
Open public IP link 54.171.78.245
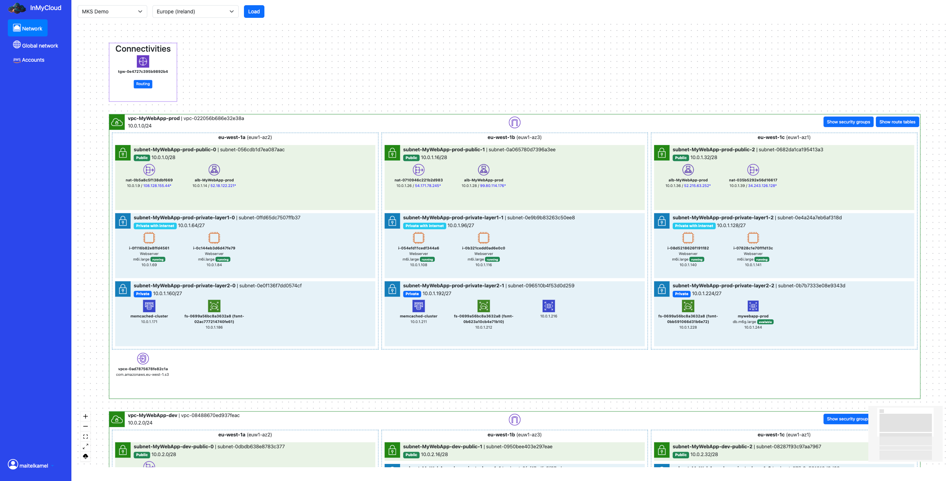(x=428, y=186)
